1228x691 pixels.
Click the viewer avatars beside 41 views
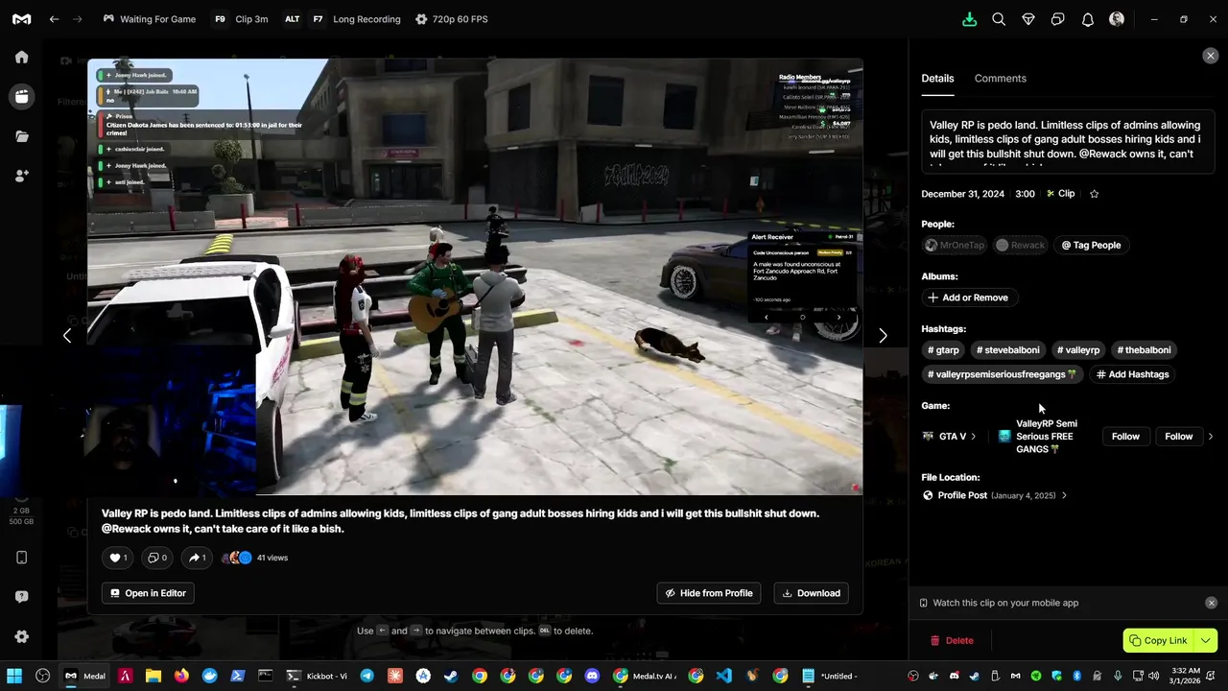coord(237,558)
